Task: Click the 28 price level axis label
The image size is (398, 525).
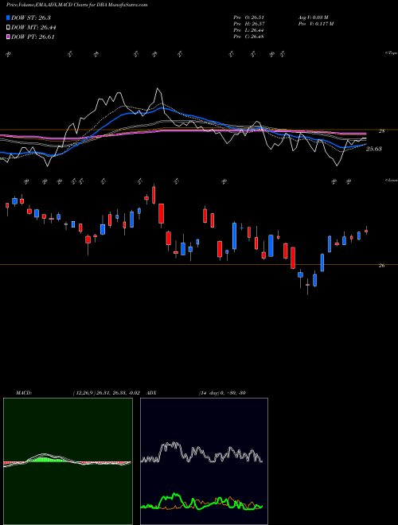Action: tap(381, 131)
